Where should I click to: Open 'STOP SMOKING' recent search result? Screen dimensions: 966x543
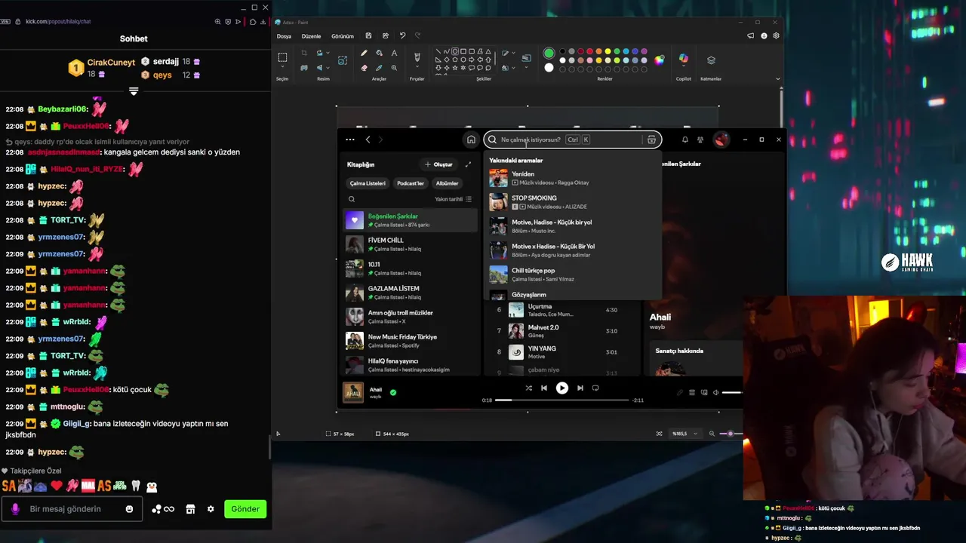[x=574, y=202]
